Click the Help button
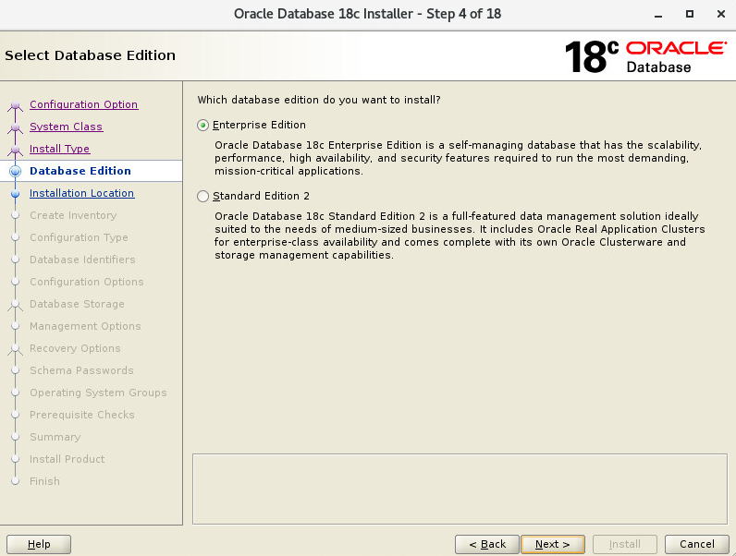The width and height of the screenshot is (736, 556). click(39, 544)
